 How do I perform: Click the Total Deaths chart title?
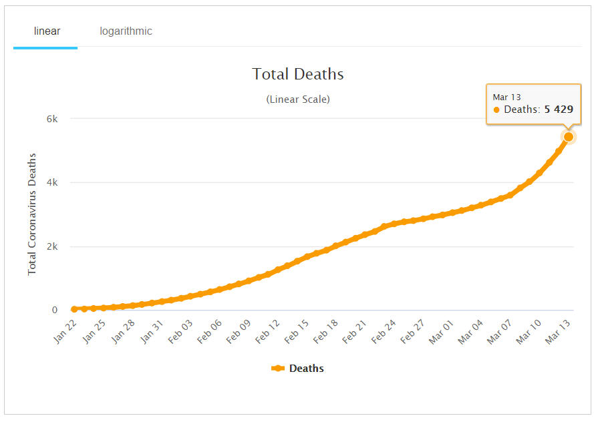(x=298, y=74)
